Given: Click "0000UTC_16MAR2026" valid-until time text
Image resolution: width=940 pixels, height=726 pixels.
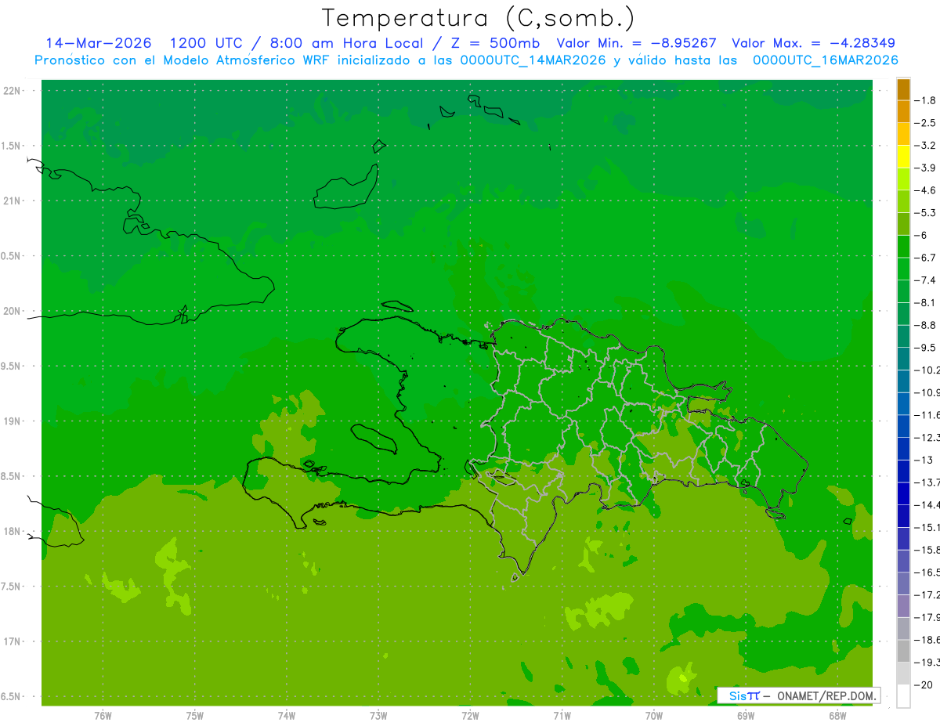Looking at the screenshot, I should (x=825, y=60).
